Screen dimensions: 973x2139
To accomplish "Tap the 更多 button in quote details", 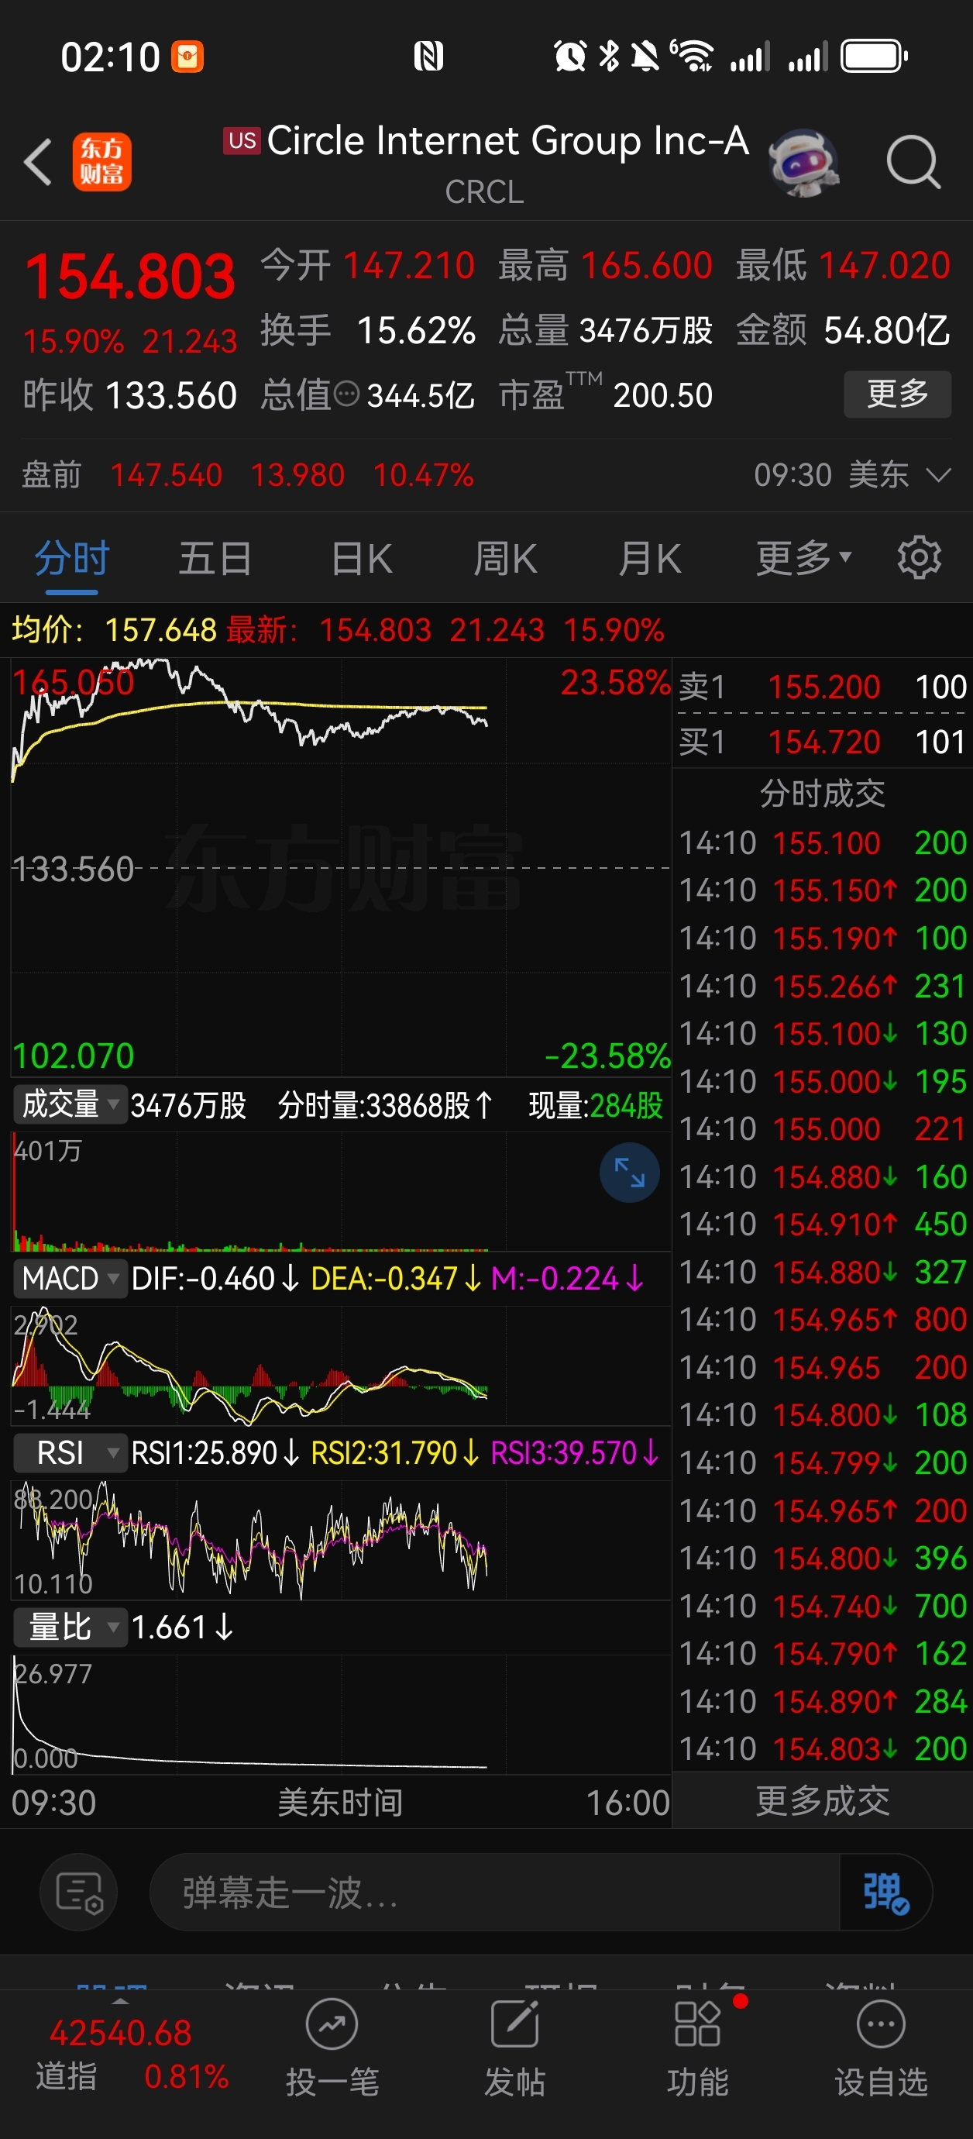I will [x=897, y=394].
